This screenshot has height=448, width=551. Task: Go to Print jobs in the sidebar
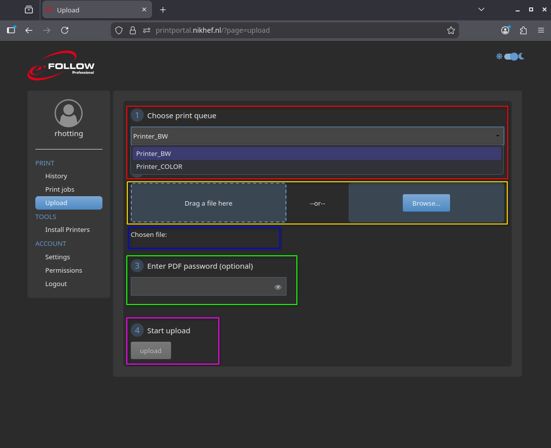[60, 190]
